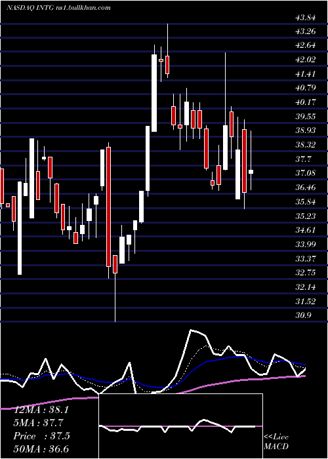
Task: Click the rightmost small white candlestick body
Action: pos(251,172)
